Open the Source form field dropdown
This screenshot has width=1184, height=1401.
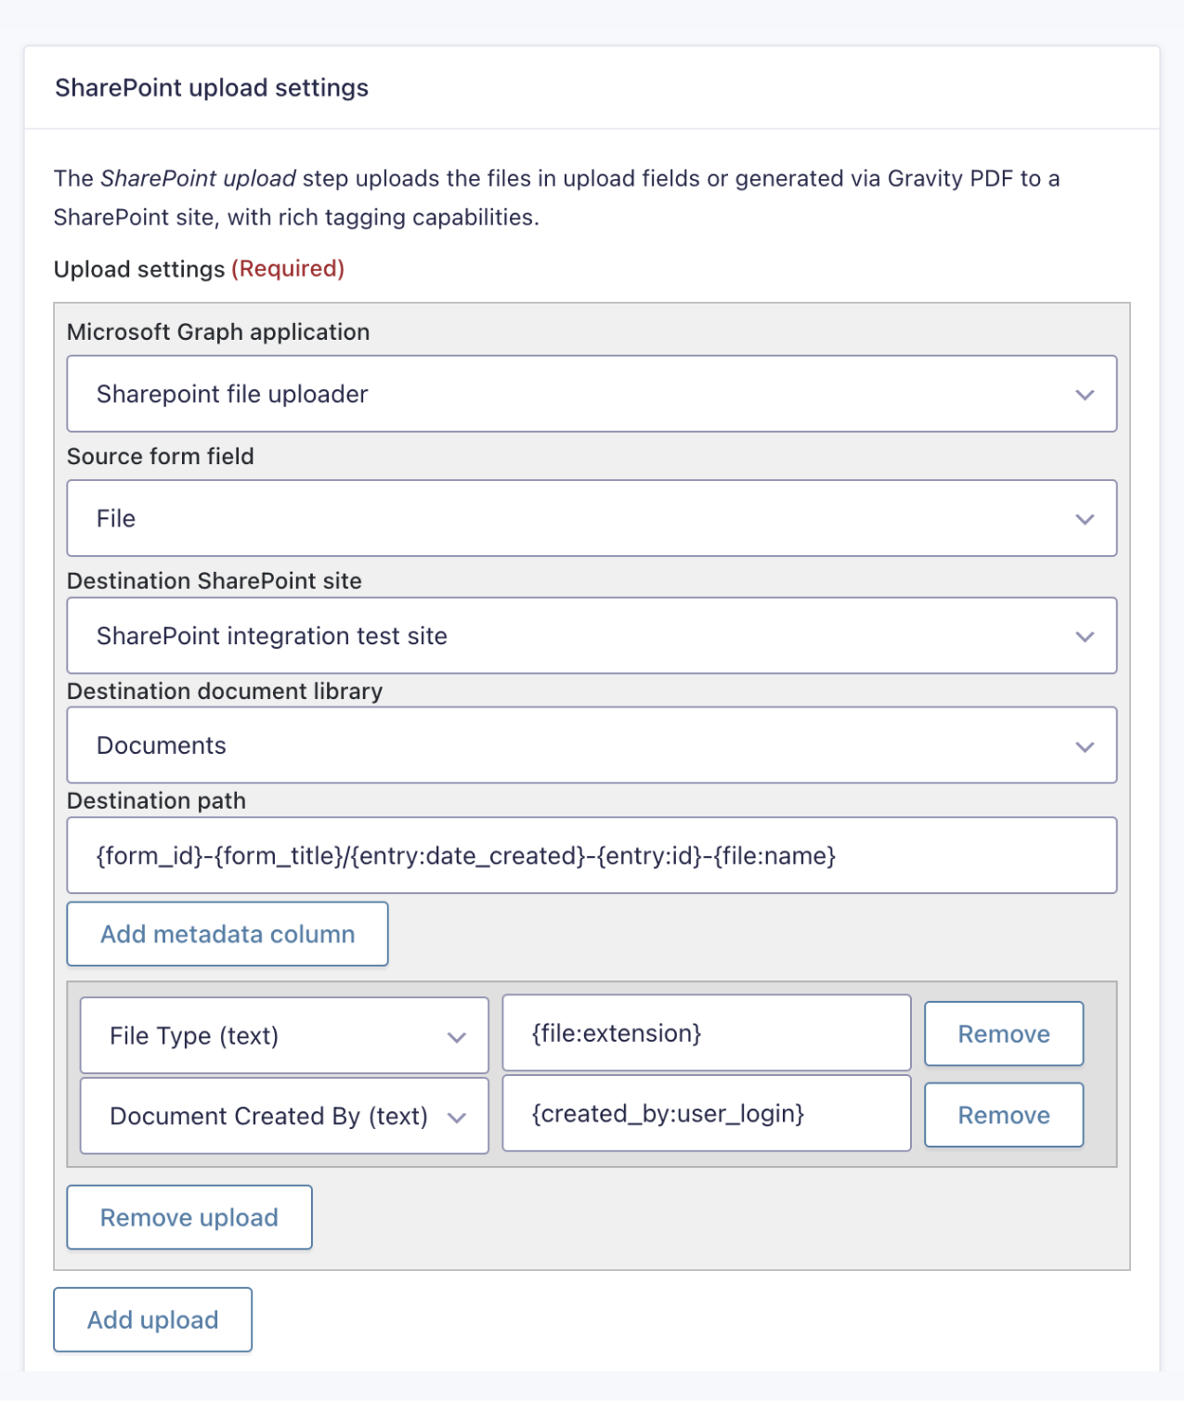592,518
